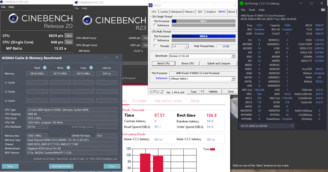Screen dimensions: 328x172
Task: Click the CPU Multi Thread score bar
Action: 203,36
